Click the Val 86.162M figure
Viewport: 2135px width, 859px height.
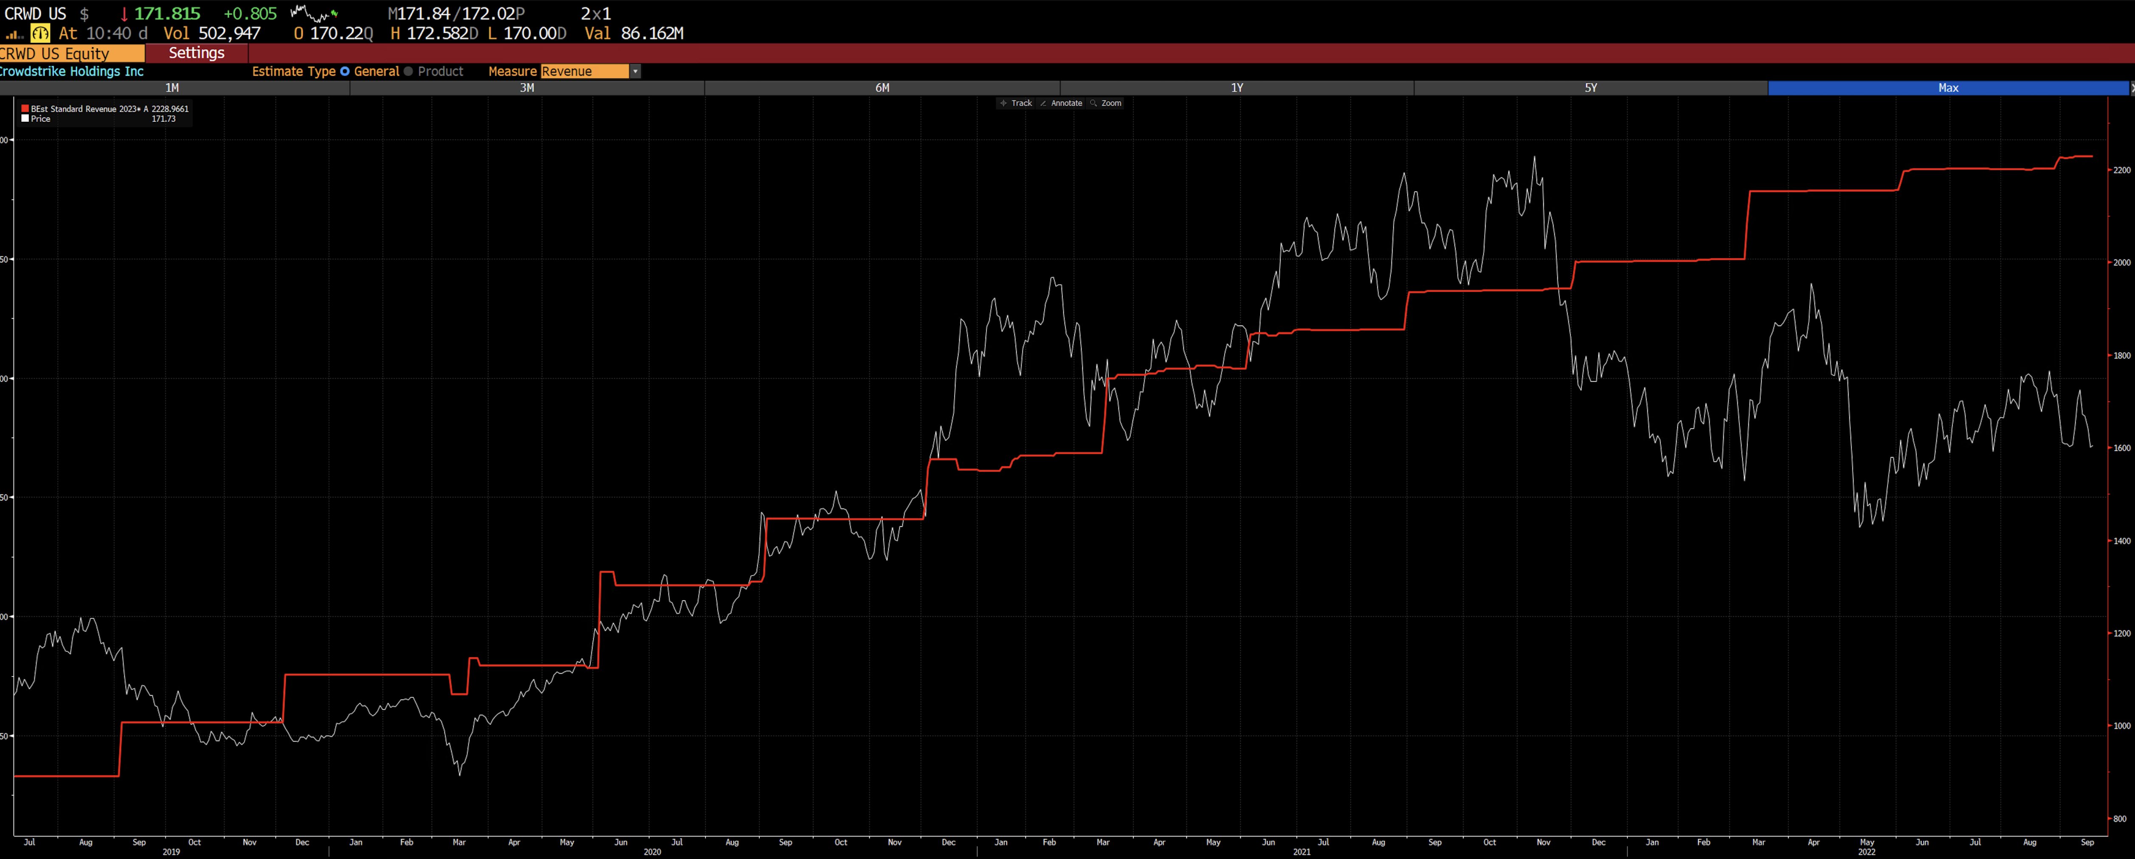(634, 34)
